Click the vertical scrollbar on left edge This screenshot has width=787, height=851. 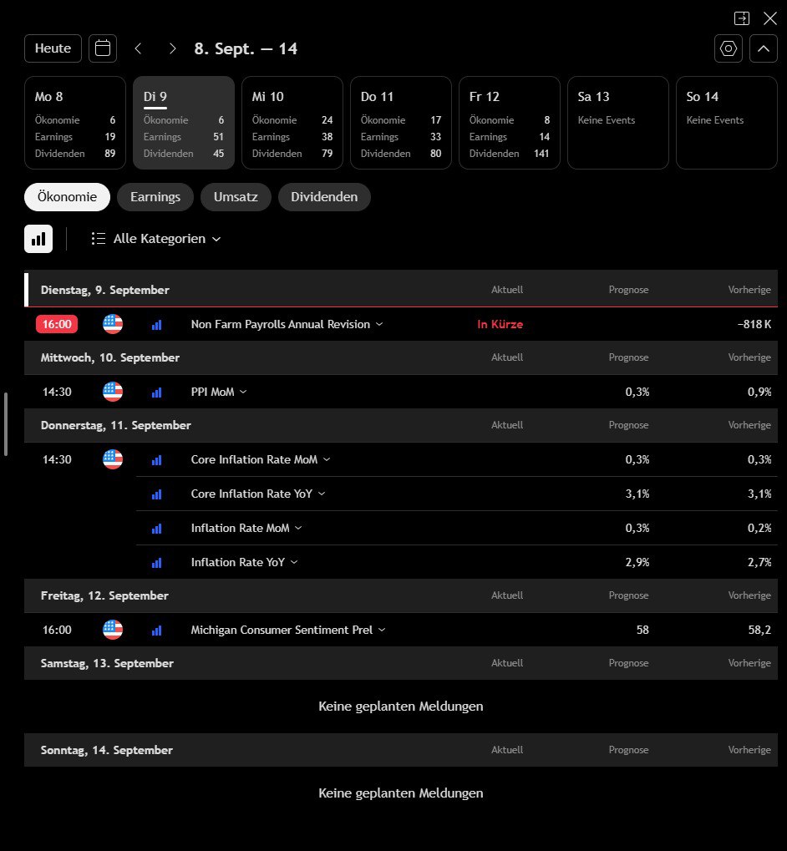click(x=6, y=423)
